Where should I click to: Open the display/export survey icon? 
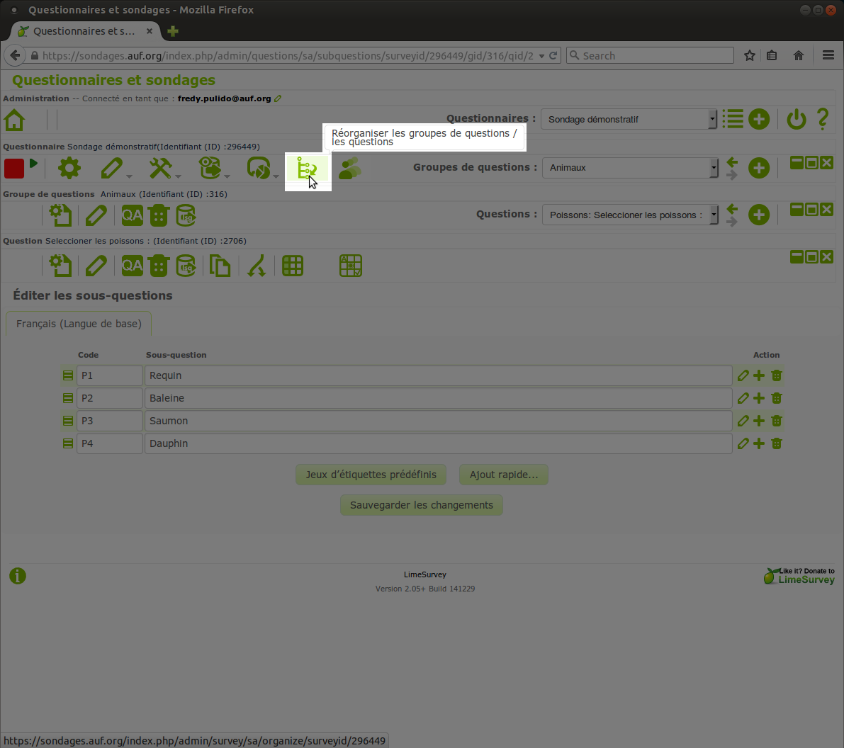click(209, 168)
